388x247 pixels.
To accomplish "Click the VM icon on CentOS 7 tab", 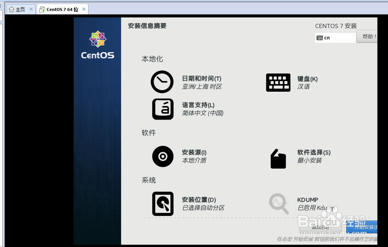I will [x=42, y=9].
